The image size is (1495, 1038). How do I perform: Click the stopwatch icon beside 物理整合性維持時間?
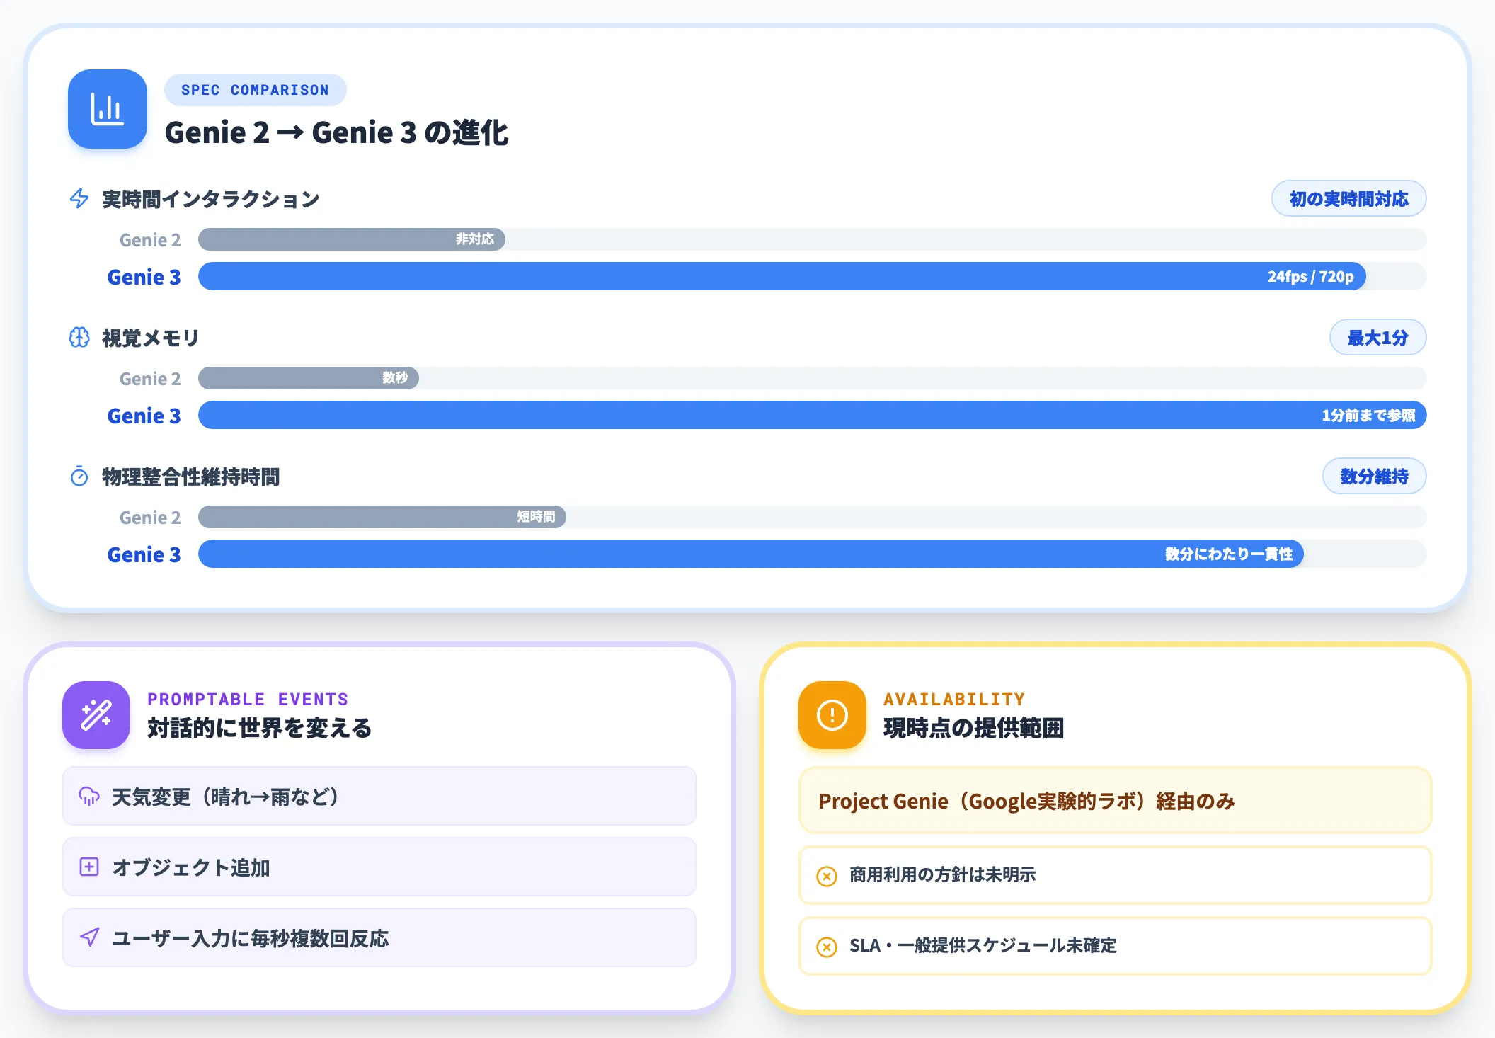click(x=79, y=477)
